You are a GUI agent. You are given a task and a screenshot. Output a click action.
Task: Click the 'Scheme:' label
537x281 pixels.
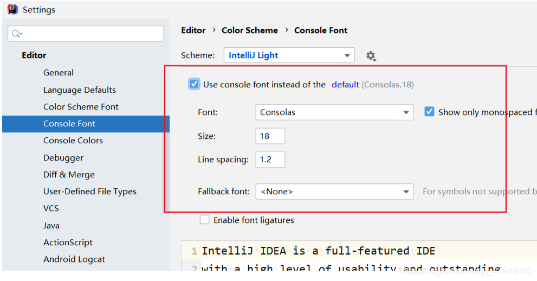pyautogui.click(x=198, y=55)
